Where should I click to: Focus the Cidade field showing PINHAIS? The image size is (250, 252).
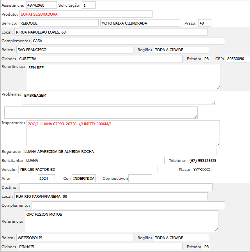(x=100, y=247)
